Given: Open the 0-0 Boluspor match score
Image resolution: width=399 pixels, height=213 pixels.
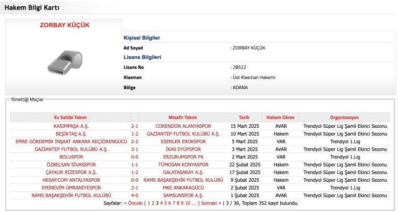Looking at the screenshot, I should coord(135,157).
